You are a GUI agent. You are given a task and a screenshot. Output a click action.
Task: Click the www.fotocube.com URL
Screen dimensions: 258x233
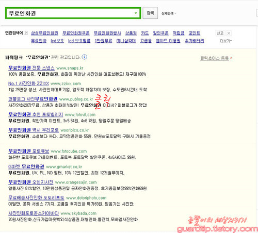tap(69, 151)
